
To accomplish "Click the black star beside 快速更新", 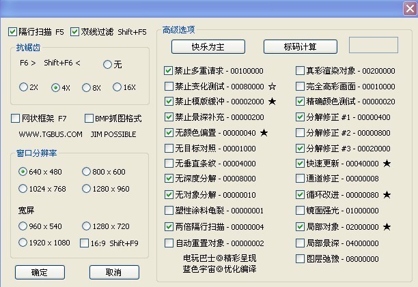I will pos(387,164).
